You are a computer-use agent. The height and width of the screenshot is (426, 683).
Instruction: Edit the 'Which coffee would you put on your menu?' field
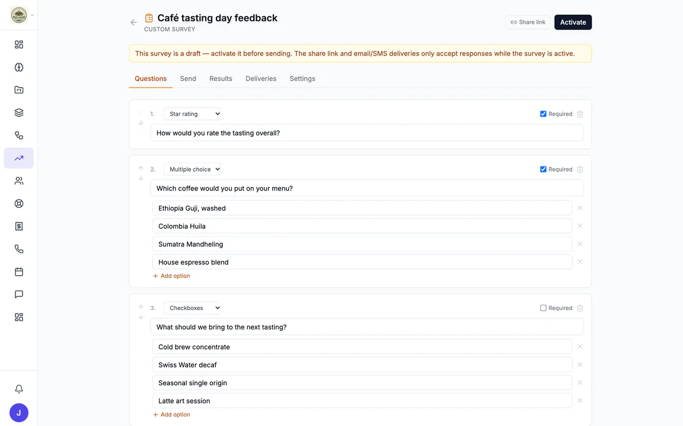click(x=367, y=188)
